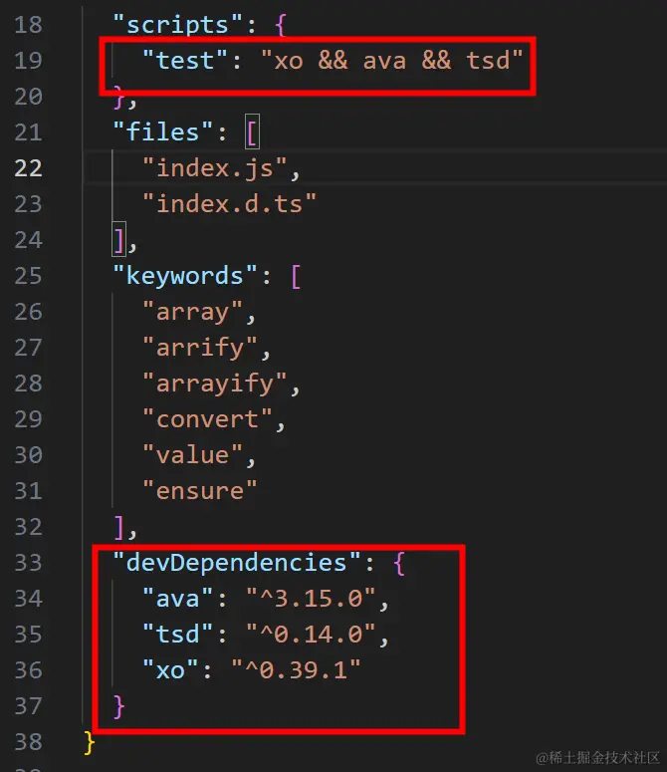Click the "keywords" key
Image resolution: width=667 pixels, height=772 pixels.
coord(185,276)
